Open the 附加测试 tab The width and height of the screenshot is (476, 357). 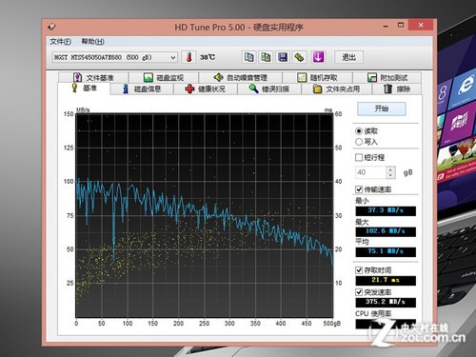[387, 77]
